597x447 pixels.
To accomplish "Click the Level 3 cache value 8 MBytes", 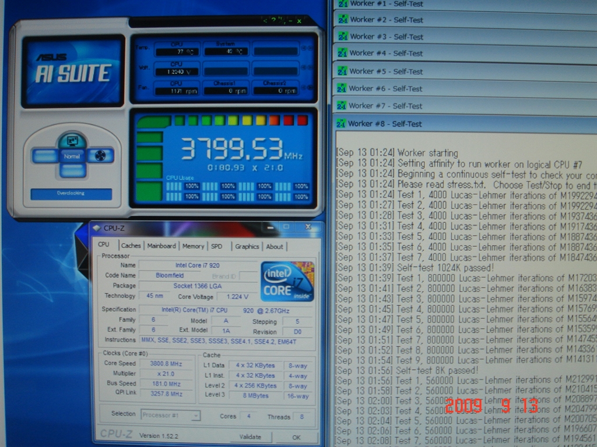I will click(x=255, y=396).
